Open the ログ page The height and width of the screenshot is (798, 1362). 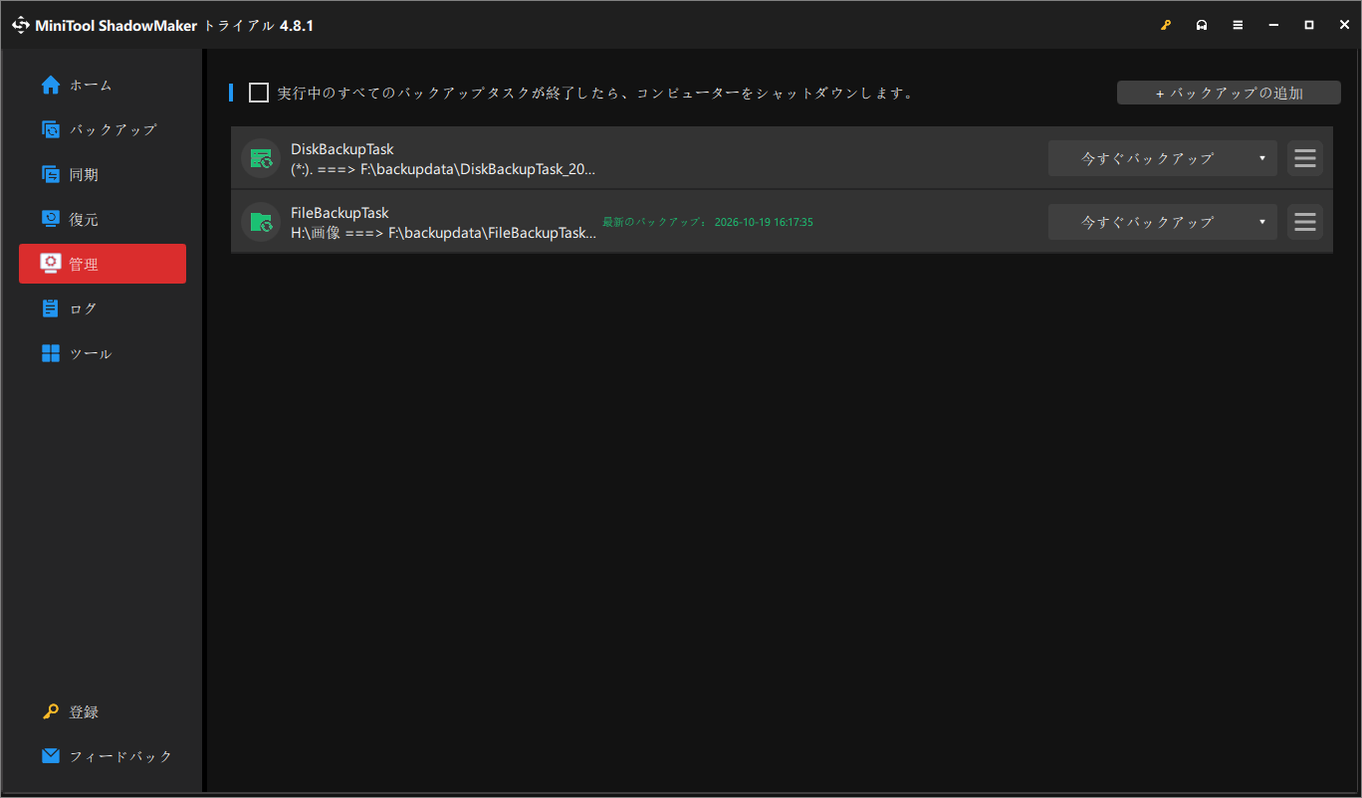point(103,308)
